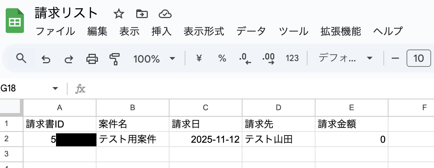The width and height of the screenshot is (434, 168).
Task: Click the redo arrow icon
Action: point(69,59)
